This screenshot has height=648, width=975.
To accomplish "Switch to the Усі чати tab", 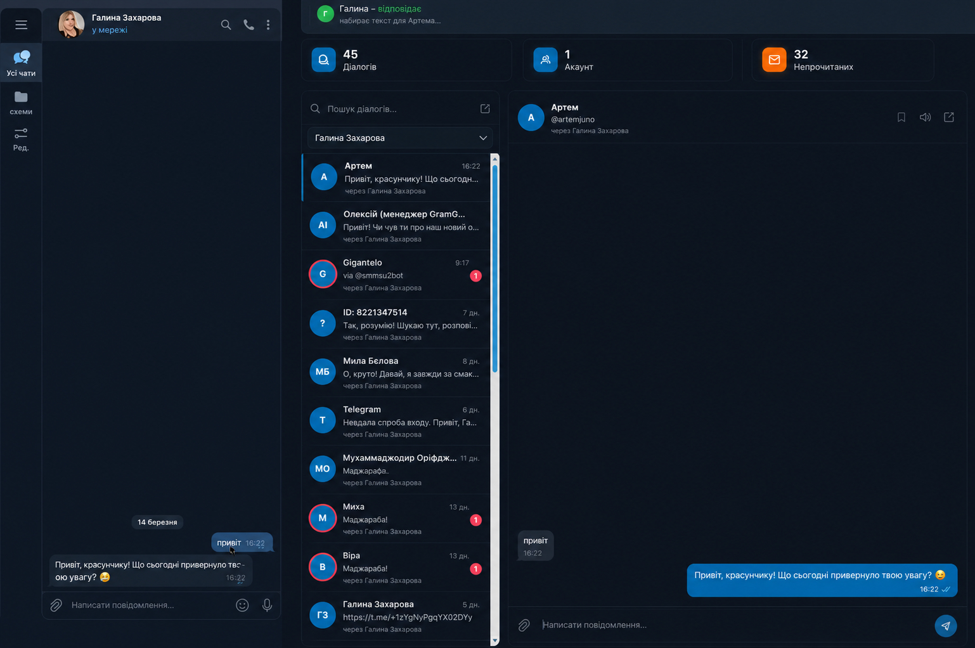I will (x=21, y=63).
